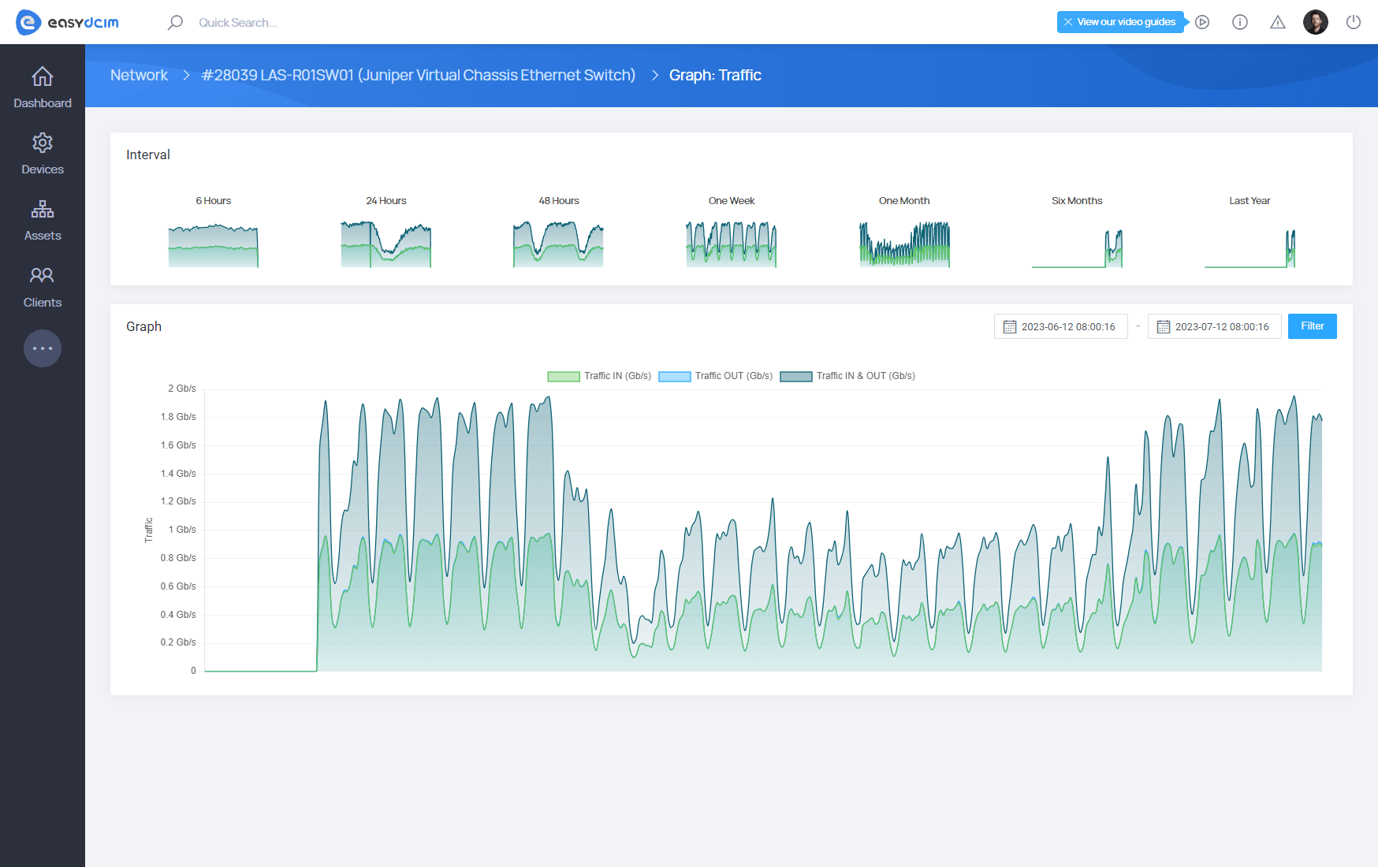
Task: Click start date field 2023-06-12 08:00:16
Action: click(x=1061, y=326)
